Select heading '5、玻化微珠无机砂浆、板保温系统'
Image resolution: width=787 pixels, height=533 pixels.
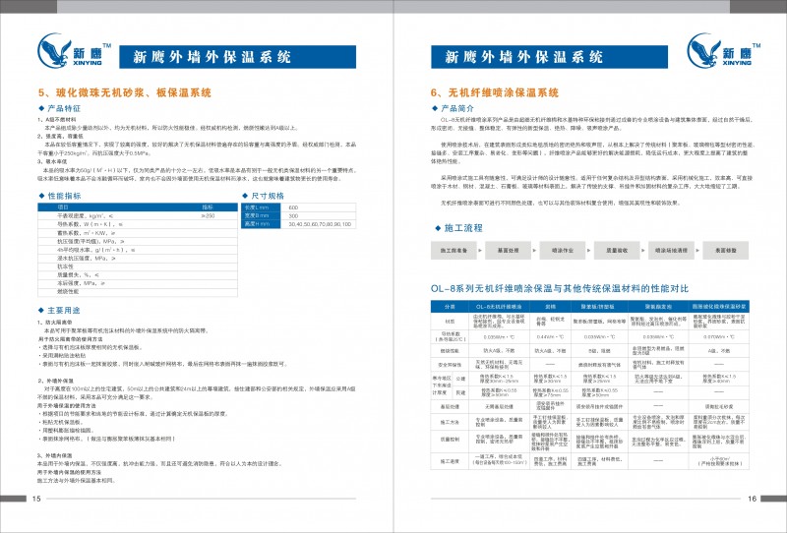(x=125, y=92)
